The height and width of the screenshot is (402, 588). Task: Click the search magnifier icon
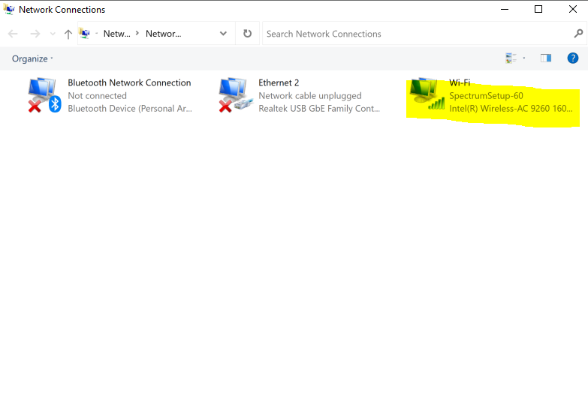click(x=578, y=34)
